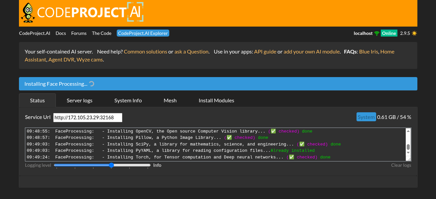Screen dimensions: 436x199
Task: Open the Common solutions link
Action: point(145,51)
